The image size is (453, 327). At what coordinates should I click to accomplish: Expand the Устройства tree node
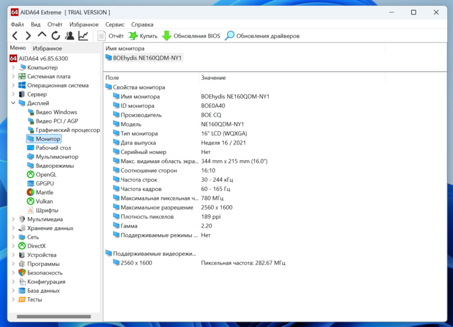tap(13, 255)
